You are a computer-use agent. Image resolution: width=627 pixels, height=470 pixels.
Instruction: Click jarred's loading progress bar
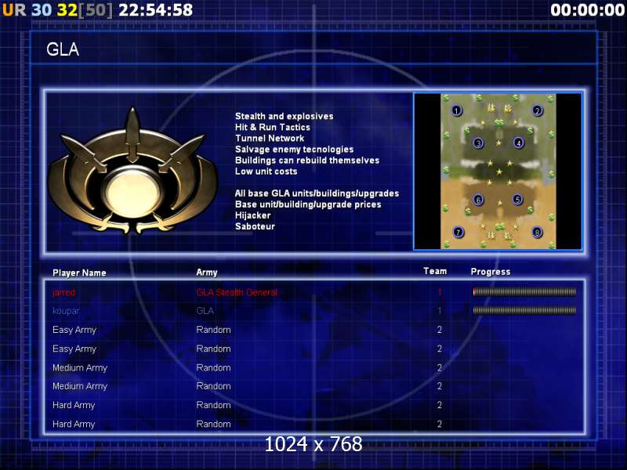point(524,292)
